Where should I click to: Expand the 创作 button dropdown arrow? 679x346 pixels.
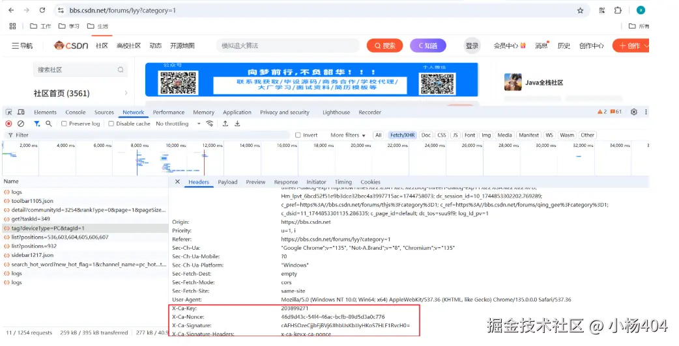tap(646, 46)
